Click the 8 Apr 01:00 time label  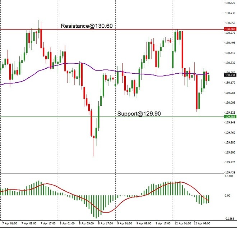67,223
